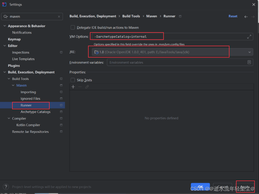The width and height of the screenshot is (259, 194).
Task: Select Runner under Maven
Action: [26, 105]
